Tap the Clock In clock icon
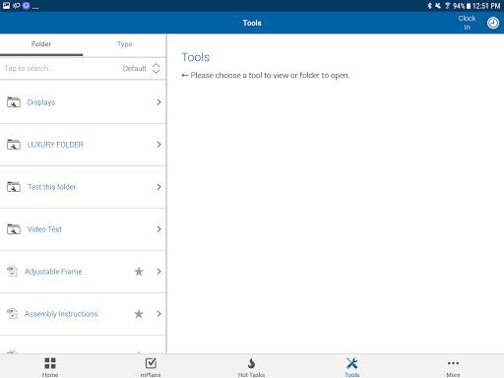The width and height of the screenshot is (504, 378). 493,23
